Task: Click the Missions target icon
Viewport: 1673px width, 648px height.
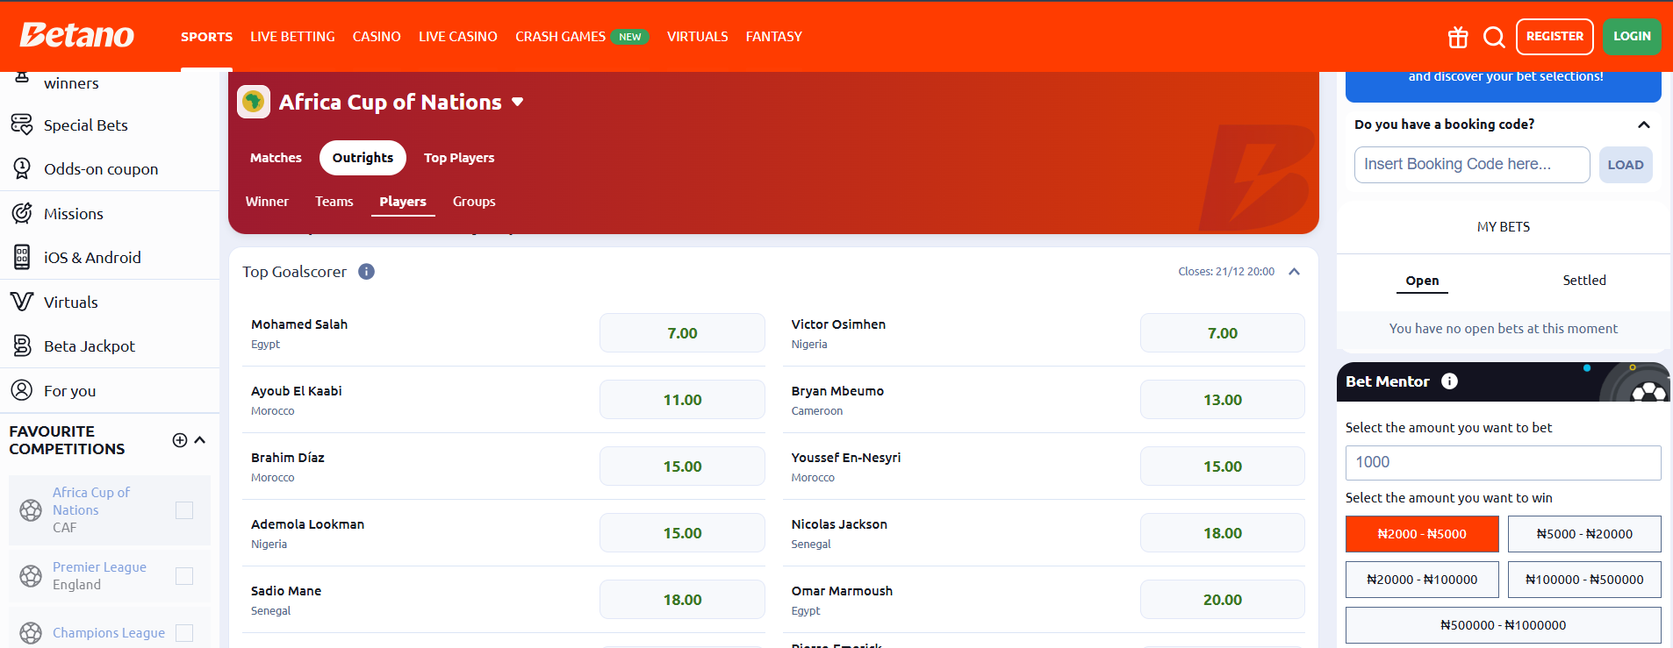Action: pos(22,213)
